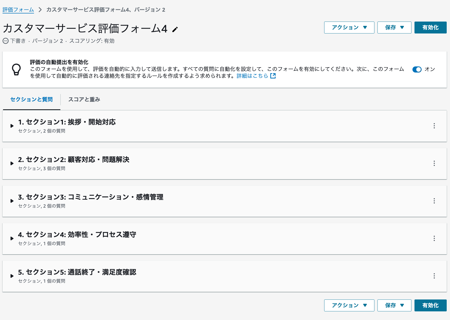Turn off the 評価の自動提出 toggle
This screenshot has width=450, height=320.
click(417, 69)
